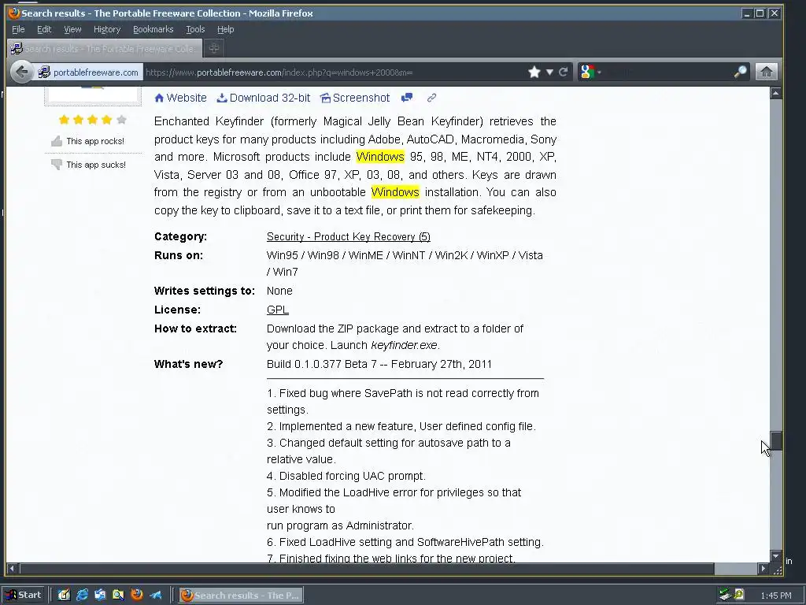Image resolution: width=806 pixels, height=605 pixels.
Task: Open the File menu
Action: click(18, 29)
